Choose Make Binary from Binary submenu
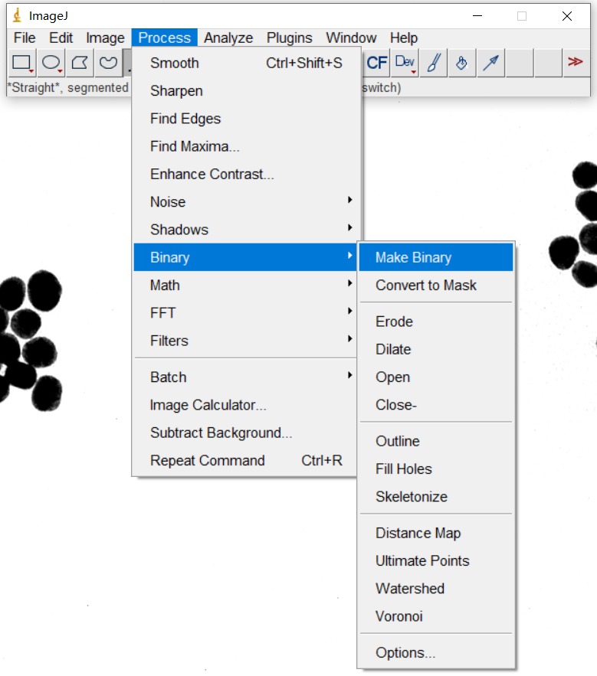 pyautogui.click(x=413, y=258)
